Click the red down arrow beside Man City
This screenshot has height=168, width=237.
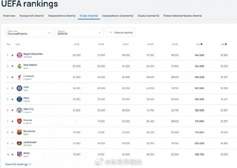12,110
